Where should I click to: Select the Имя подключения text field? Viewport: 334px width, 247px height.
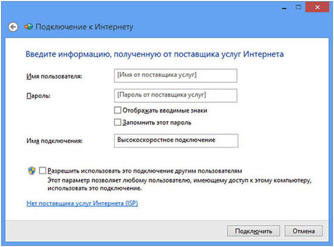(176, 140)
